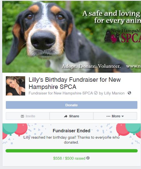The width and height of the screenshot is (141, 169).
Task: Click the share arrow icon
Action: tap(66, 116)
